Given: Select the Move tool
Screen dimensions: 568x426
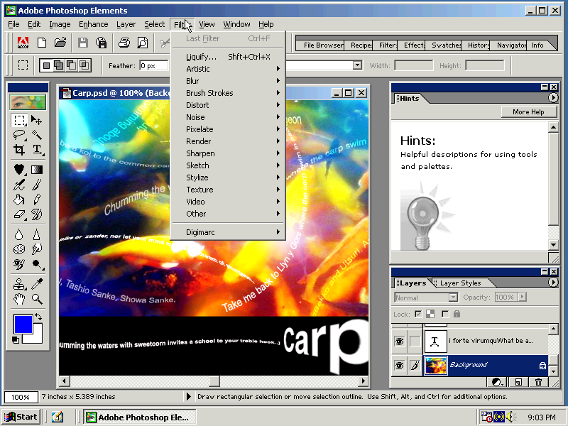Looking at the screenshot, I should point(37,120).
